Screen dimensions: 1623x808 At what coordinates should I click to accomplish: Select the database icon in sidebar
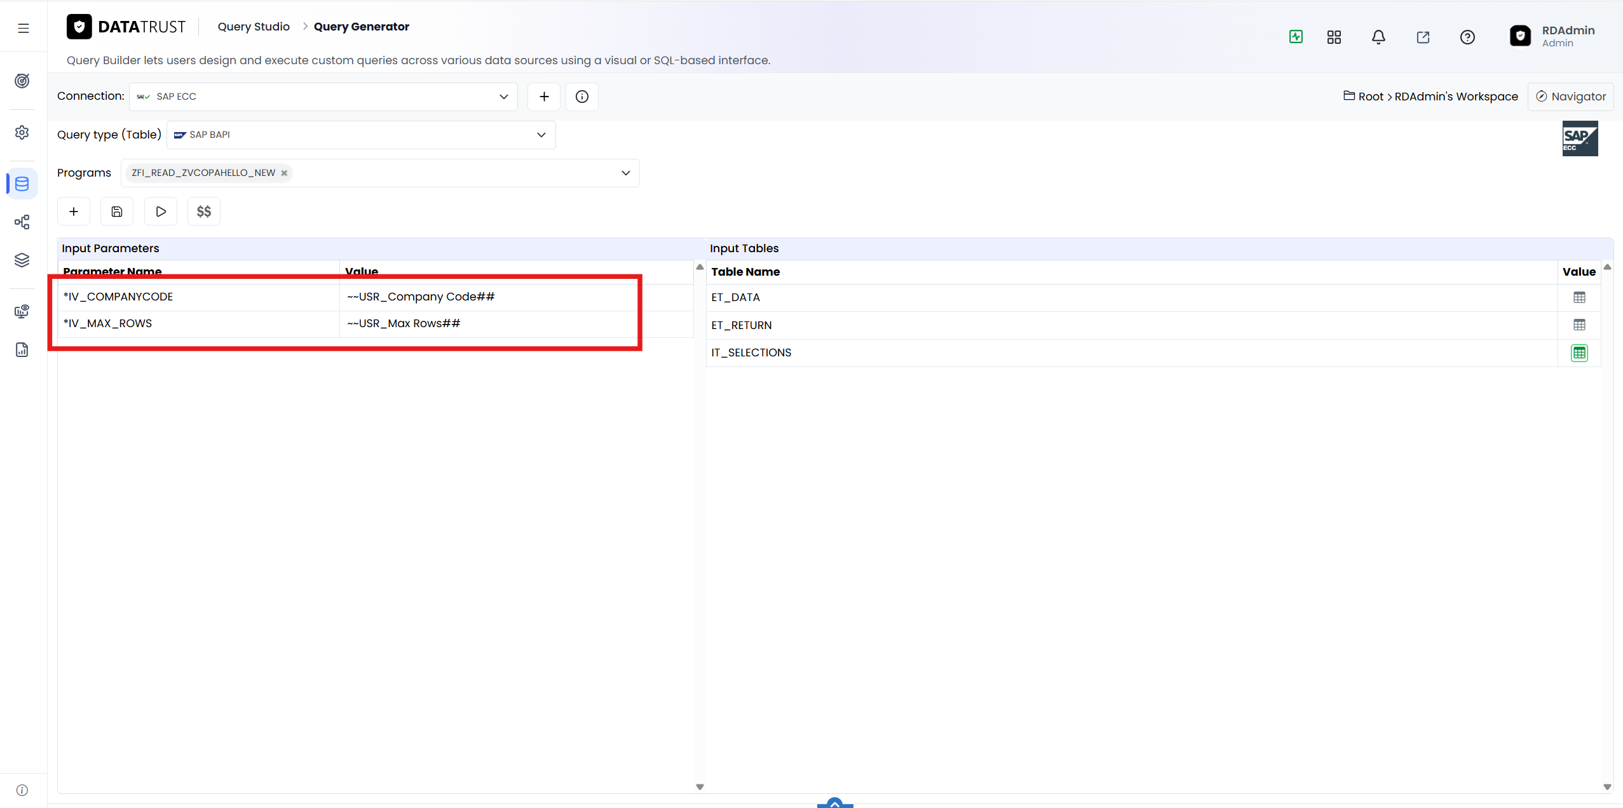point(22,184)
